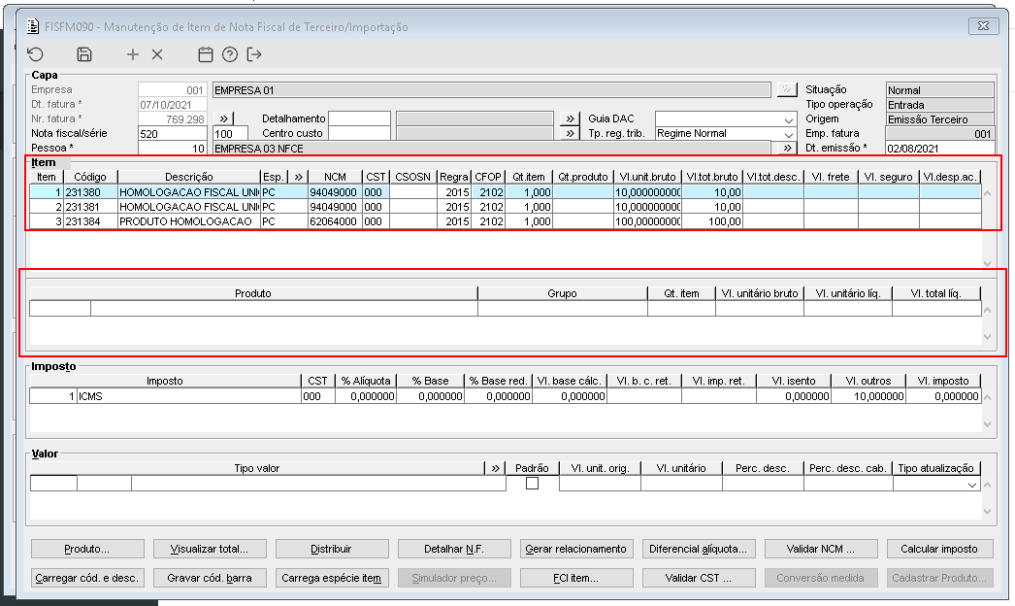1015x606 pixels.
Task: Open help question mark icon
Action: [230, 54]
